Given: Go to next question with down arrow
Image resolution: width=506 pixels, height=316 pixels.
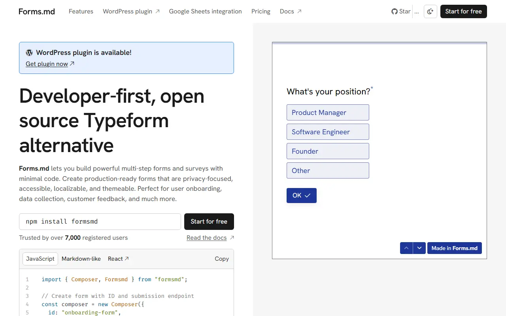Looking at the screenshot, I should pos(419,248).
